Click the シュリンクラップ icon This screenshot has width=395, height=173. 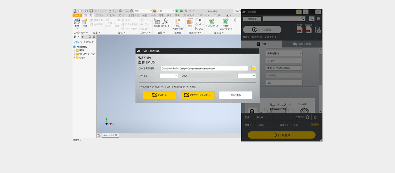[212, 23]
